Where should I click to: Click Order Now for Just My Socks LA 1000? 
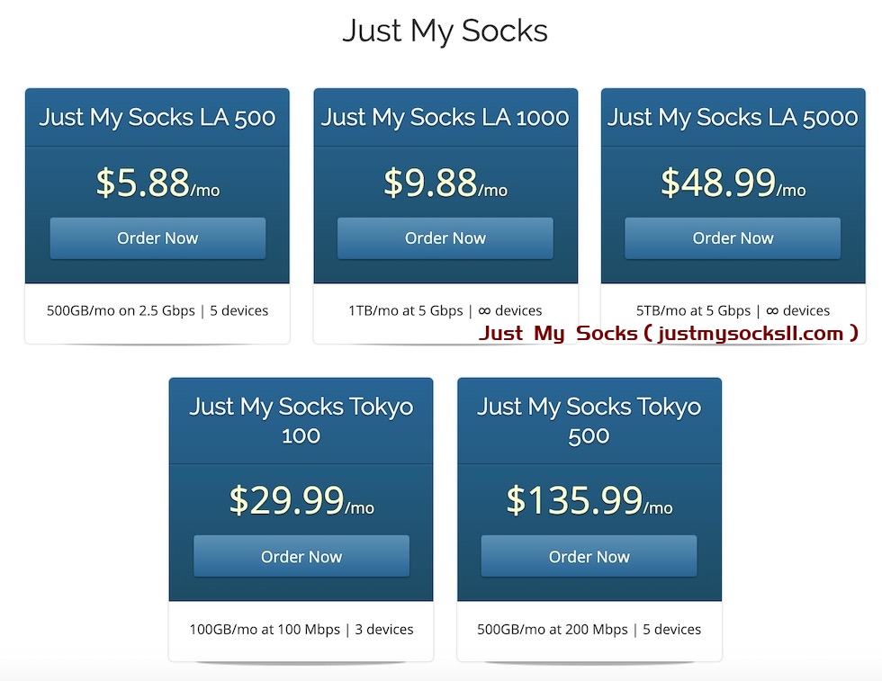point(445,238)
